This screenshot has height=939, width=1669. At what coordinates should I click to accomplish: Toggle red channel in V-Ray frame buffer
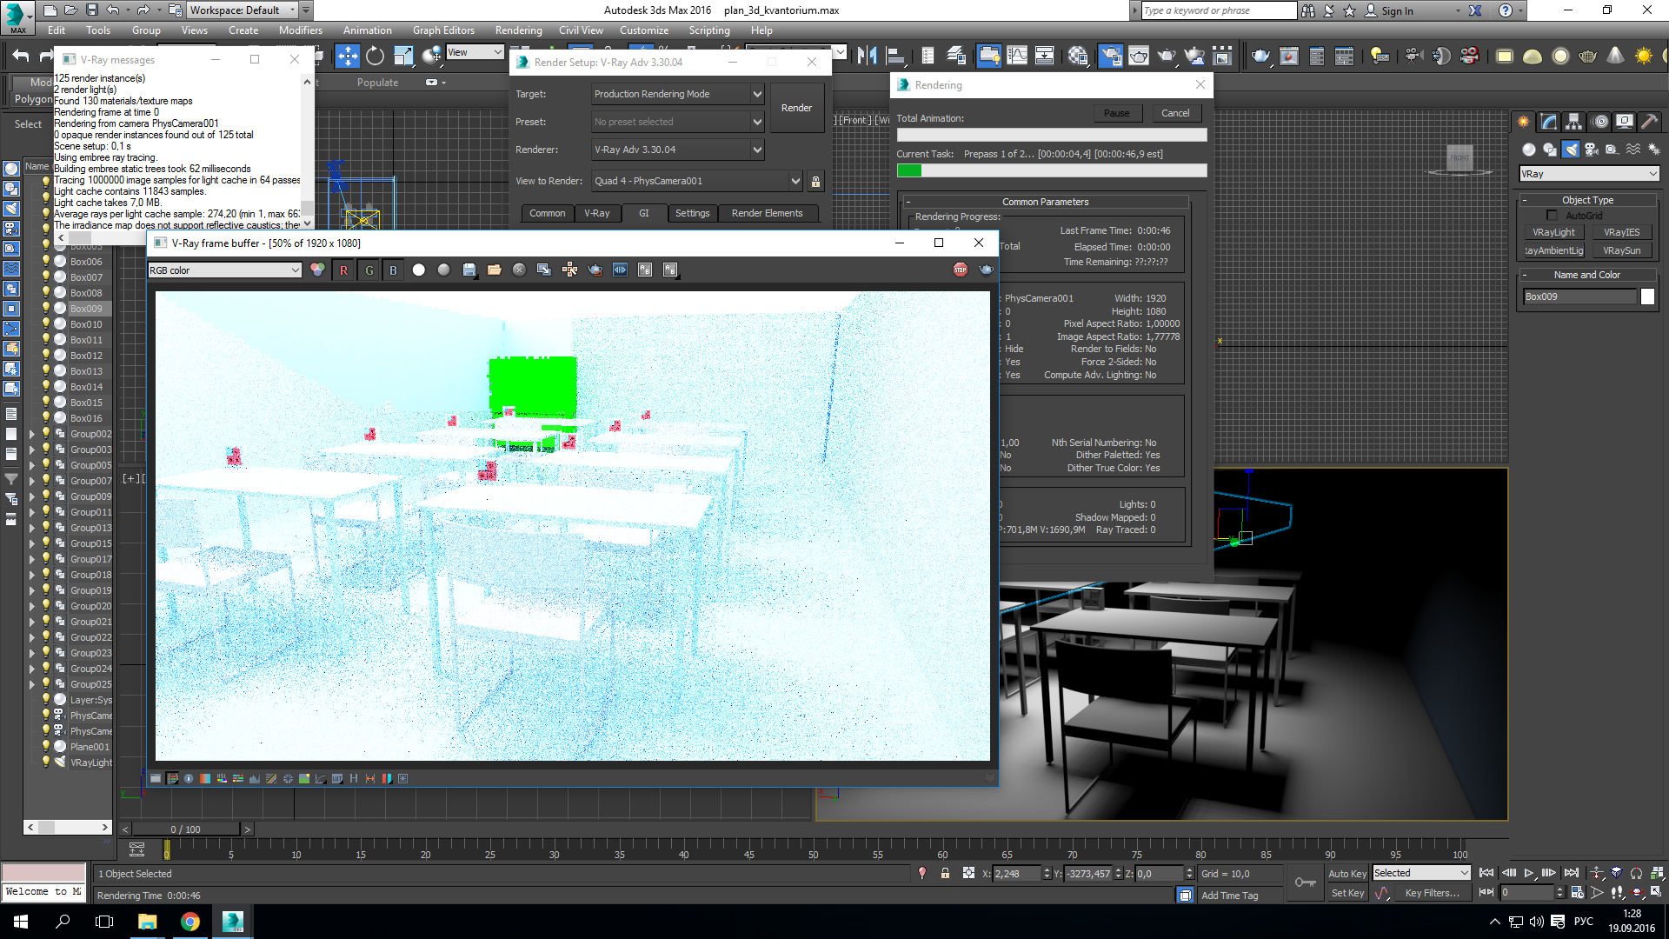point(344,270)
